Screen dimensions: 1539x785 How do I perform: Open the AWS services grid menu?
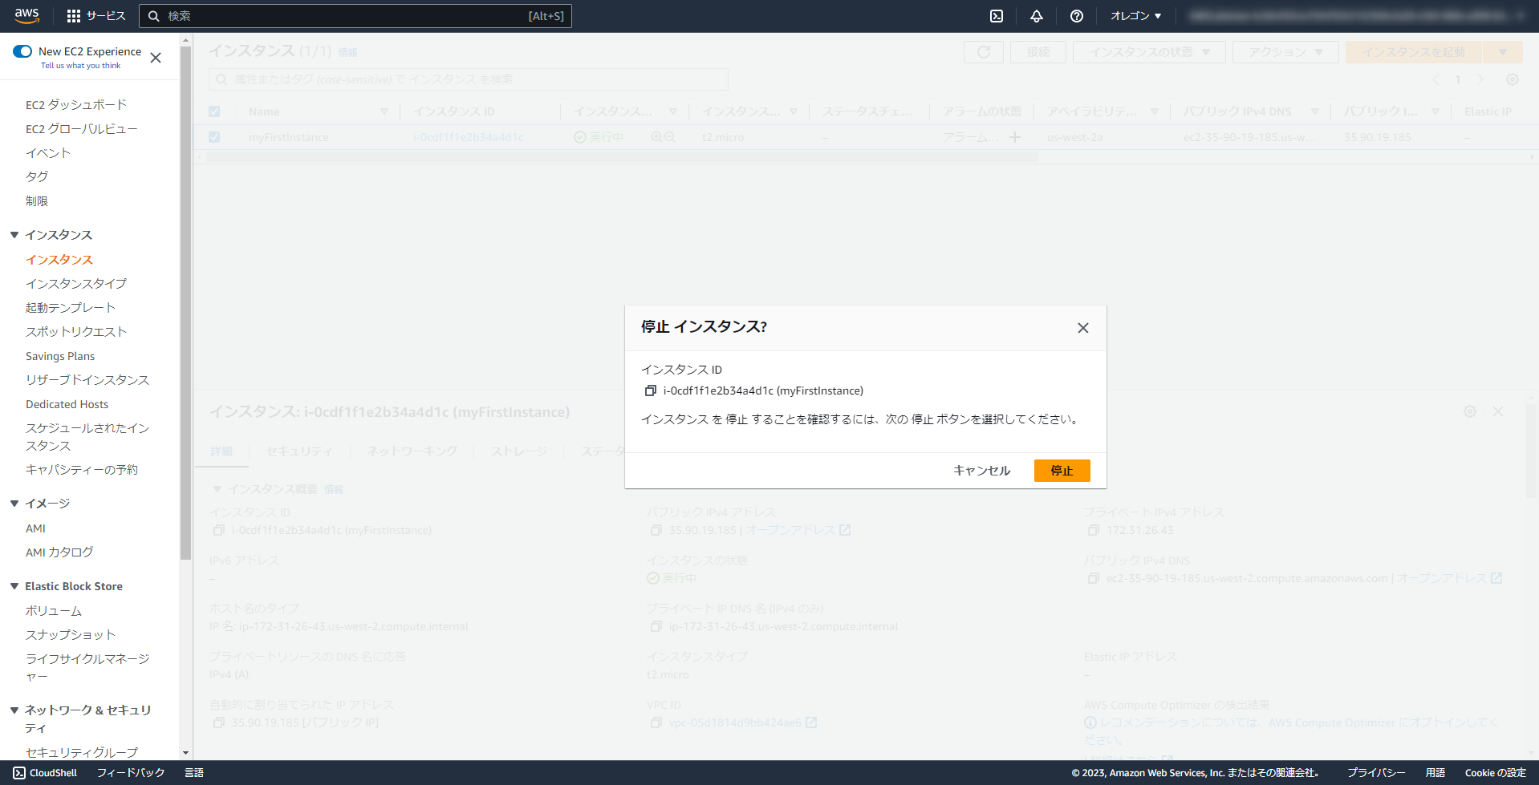click(75, 15)
